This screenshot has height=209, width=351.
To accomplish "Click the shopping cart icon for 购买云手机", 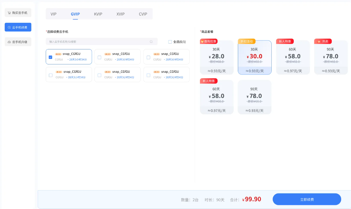I will tap(9, 13).
